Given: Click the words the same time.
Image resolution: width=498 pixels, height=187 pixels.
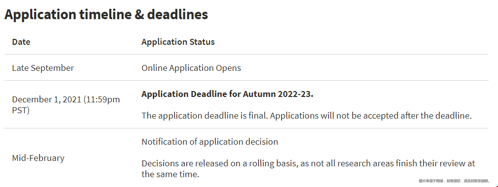Looking at the screenshot, I should (x=170, y=174).
